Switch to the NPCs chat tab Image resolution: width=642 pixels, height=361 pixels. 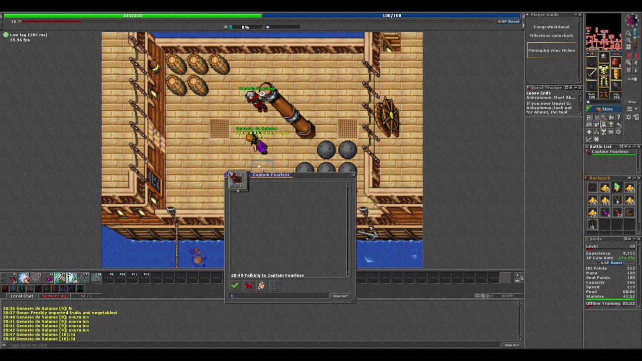click(x=86, y=296)
